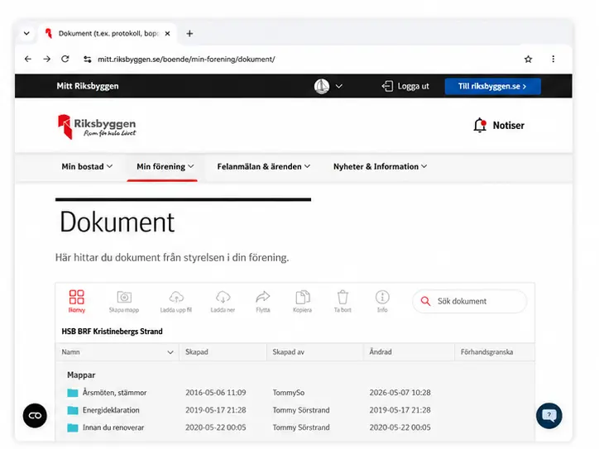Click Tommy Sörstrand in Energideklaration row
599x449 pixels.
coord(301,410)
